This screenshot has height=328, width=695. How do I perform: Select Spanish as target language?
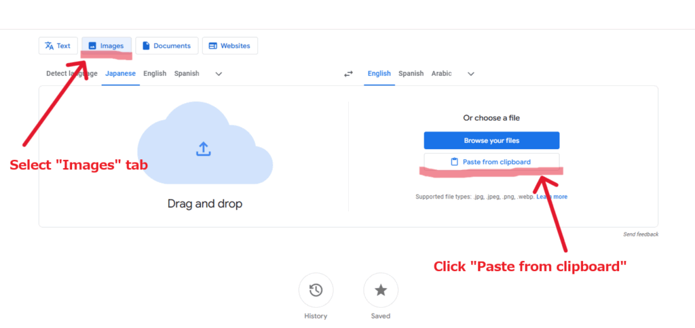click(x=411, y=73)
